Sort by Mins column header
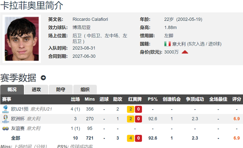 (90, 99)
